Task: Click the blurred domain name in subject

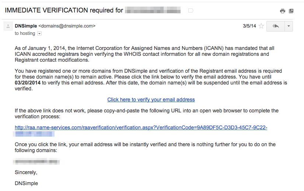Action: coord(153,11)
